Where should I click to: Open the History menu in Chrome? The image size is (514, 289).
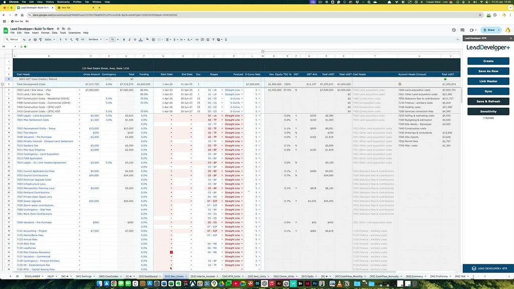pos(50,2)
